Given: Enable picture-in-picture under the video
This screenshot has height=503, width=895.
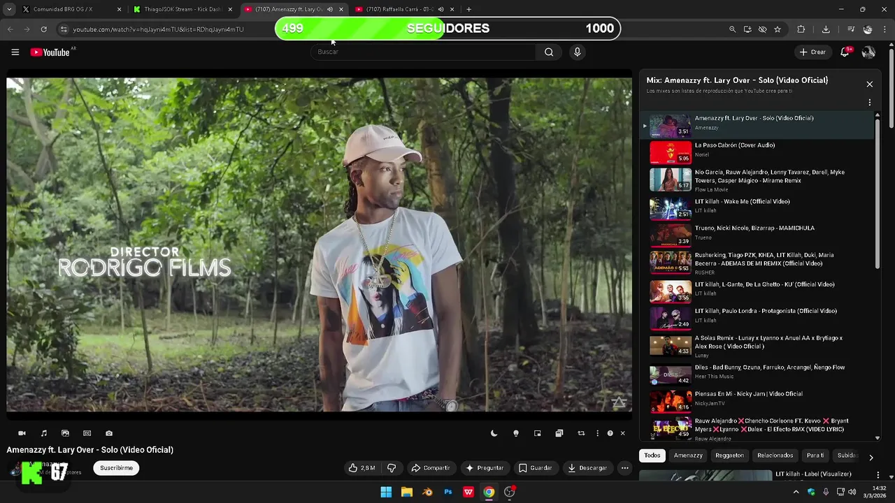Looking at the screenshot, I should coord(537,433).
